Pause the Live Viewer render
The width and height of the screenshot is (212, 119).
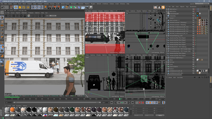[14, 16]
